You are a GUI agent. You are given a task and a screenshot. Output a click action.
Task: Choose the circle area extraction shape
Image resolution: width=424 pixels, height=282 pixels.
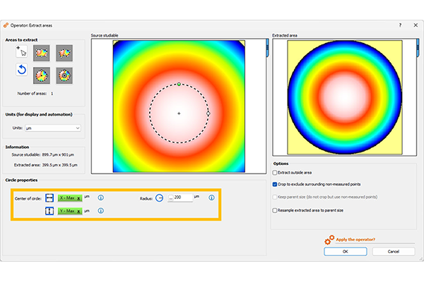[x=42, y=74]
